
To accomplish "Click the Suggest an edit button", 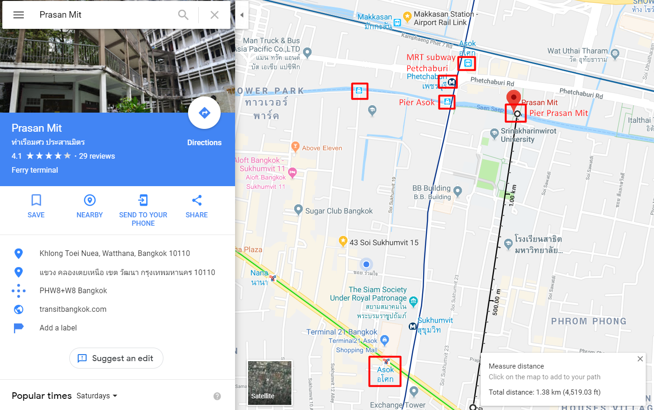I will click(x=116, y=358).
